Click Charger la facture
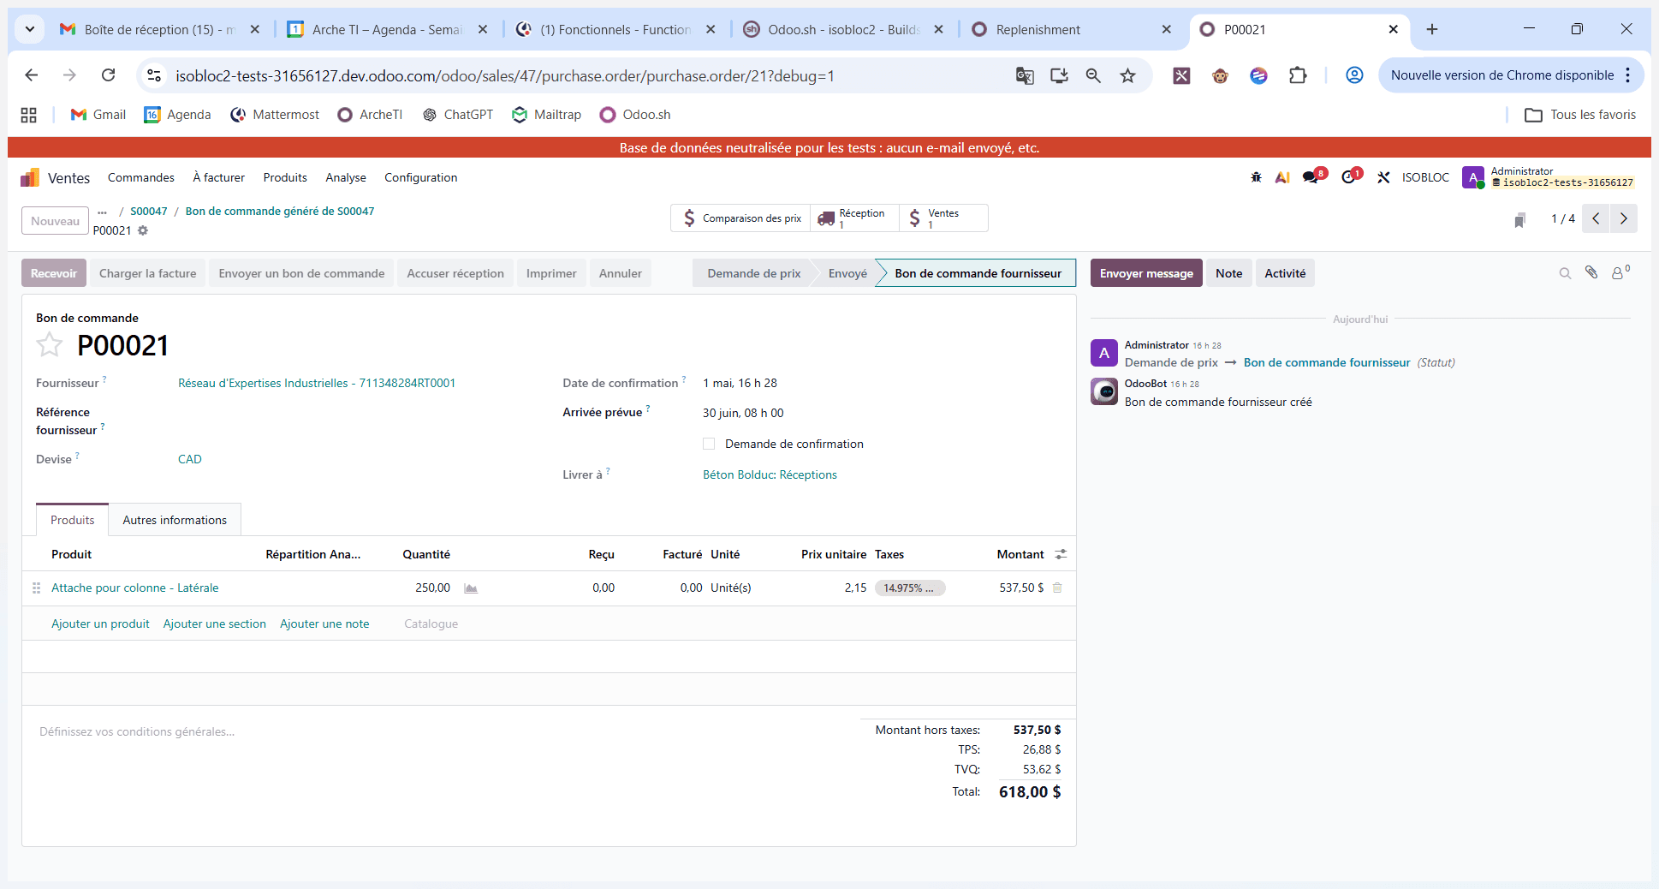Screen dimensions: 1659x889 coord(148,273)
